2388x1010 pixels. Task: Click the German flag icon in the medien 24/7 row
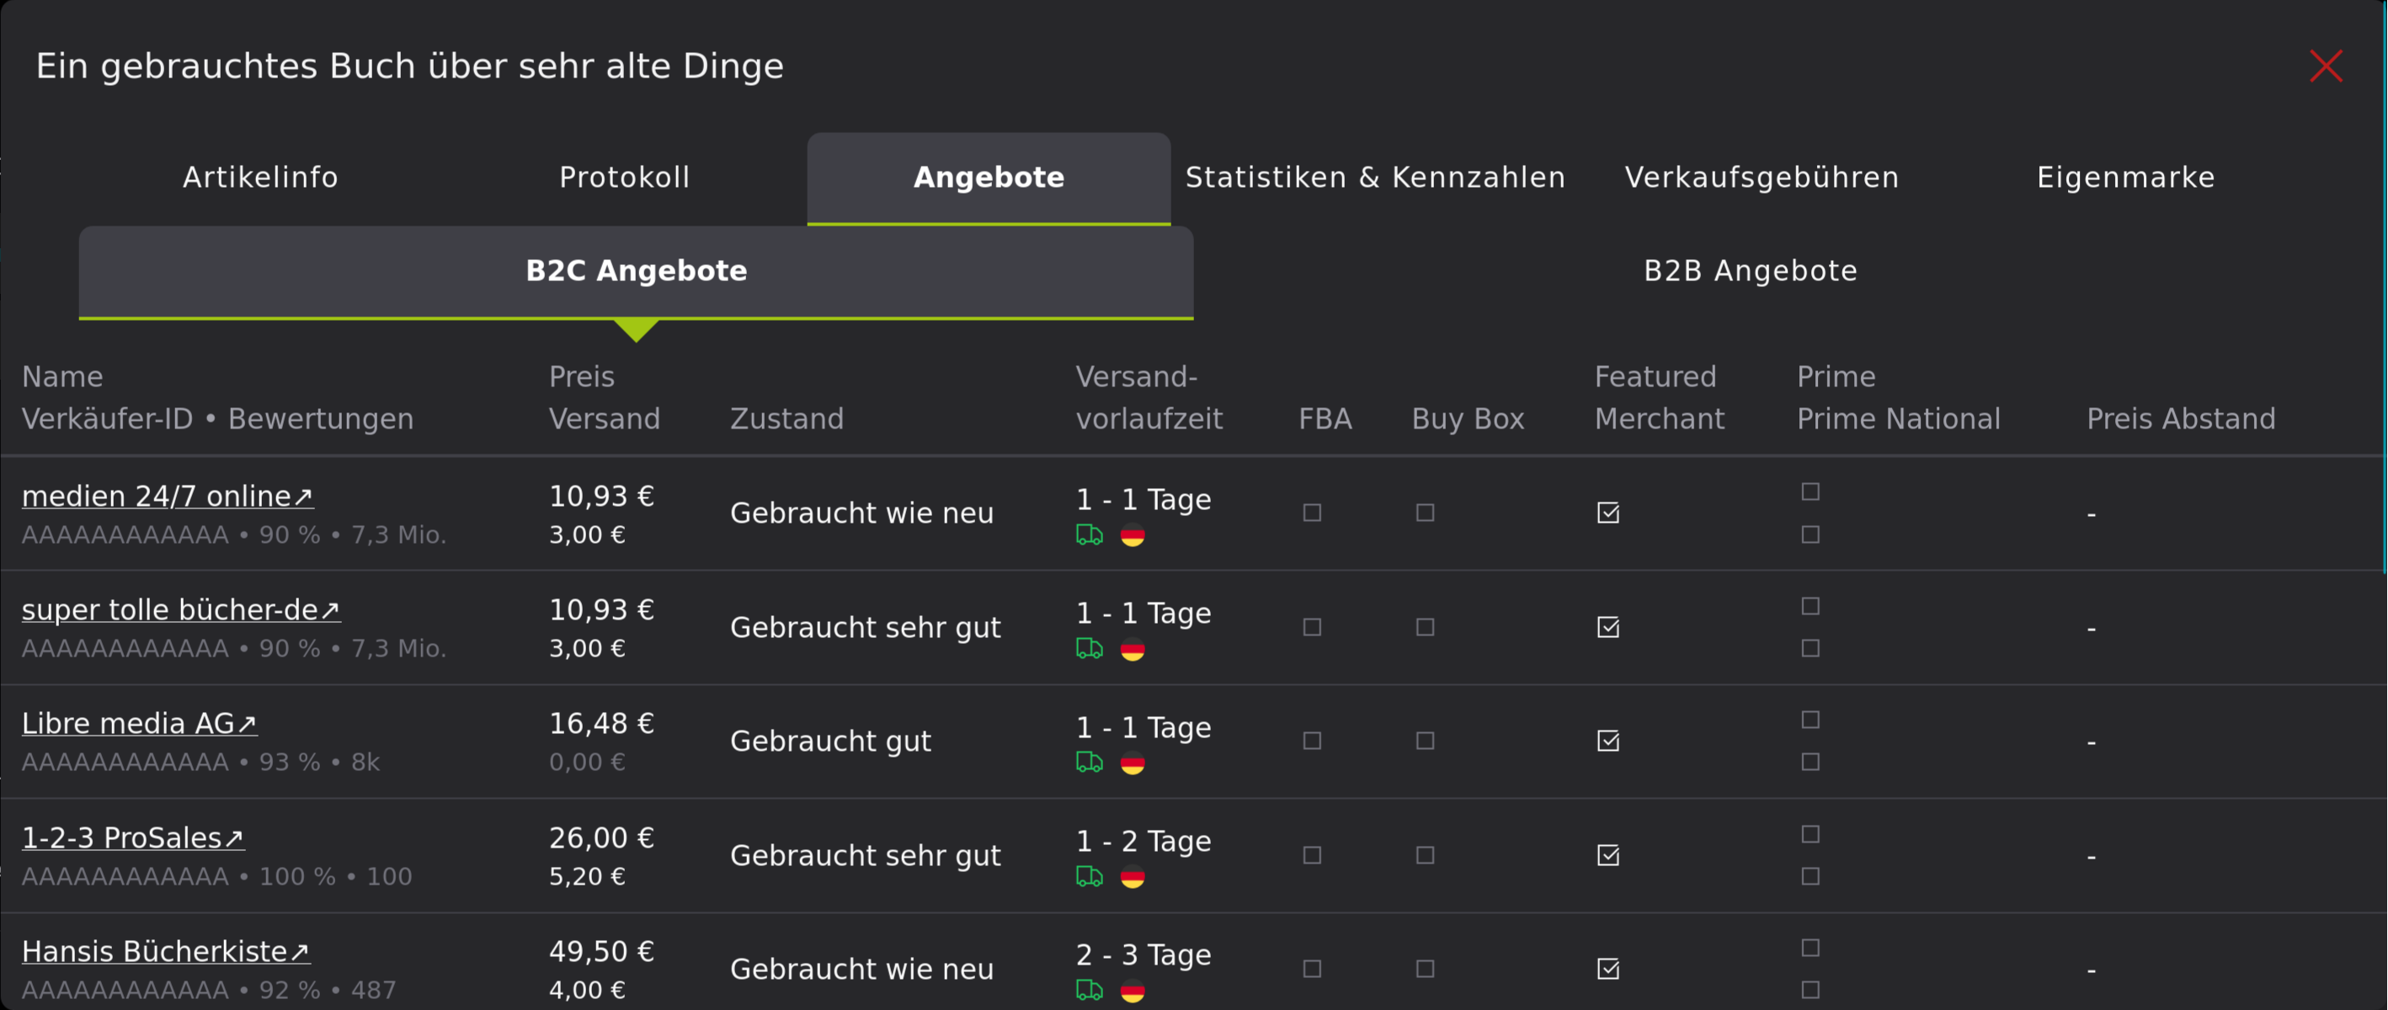(x=1133, y=535)
